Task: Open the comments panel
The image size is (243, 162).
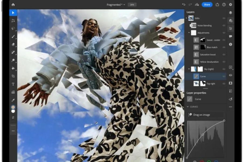Action: pyautogui.click(x=231, y=36)
